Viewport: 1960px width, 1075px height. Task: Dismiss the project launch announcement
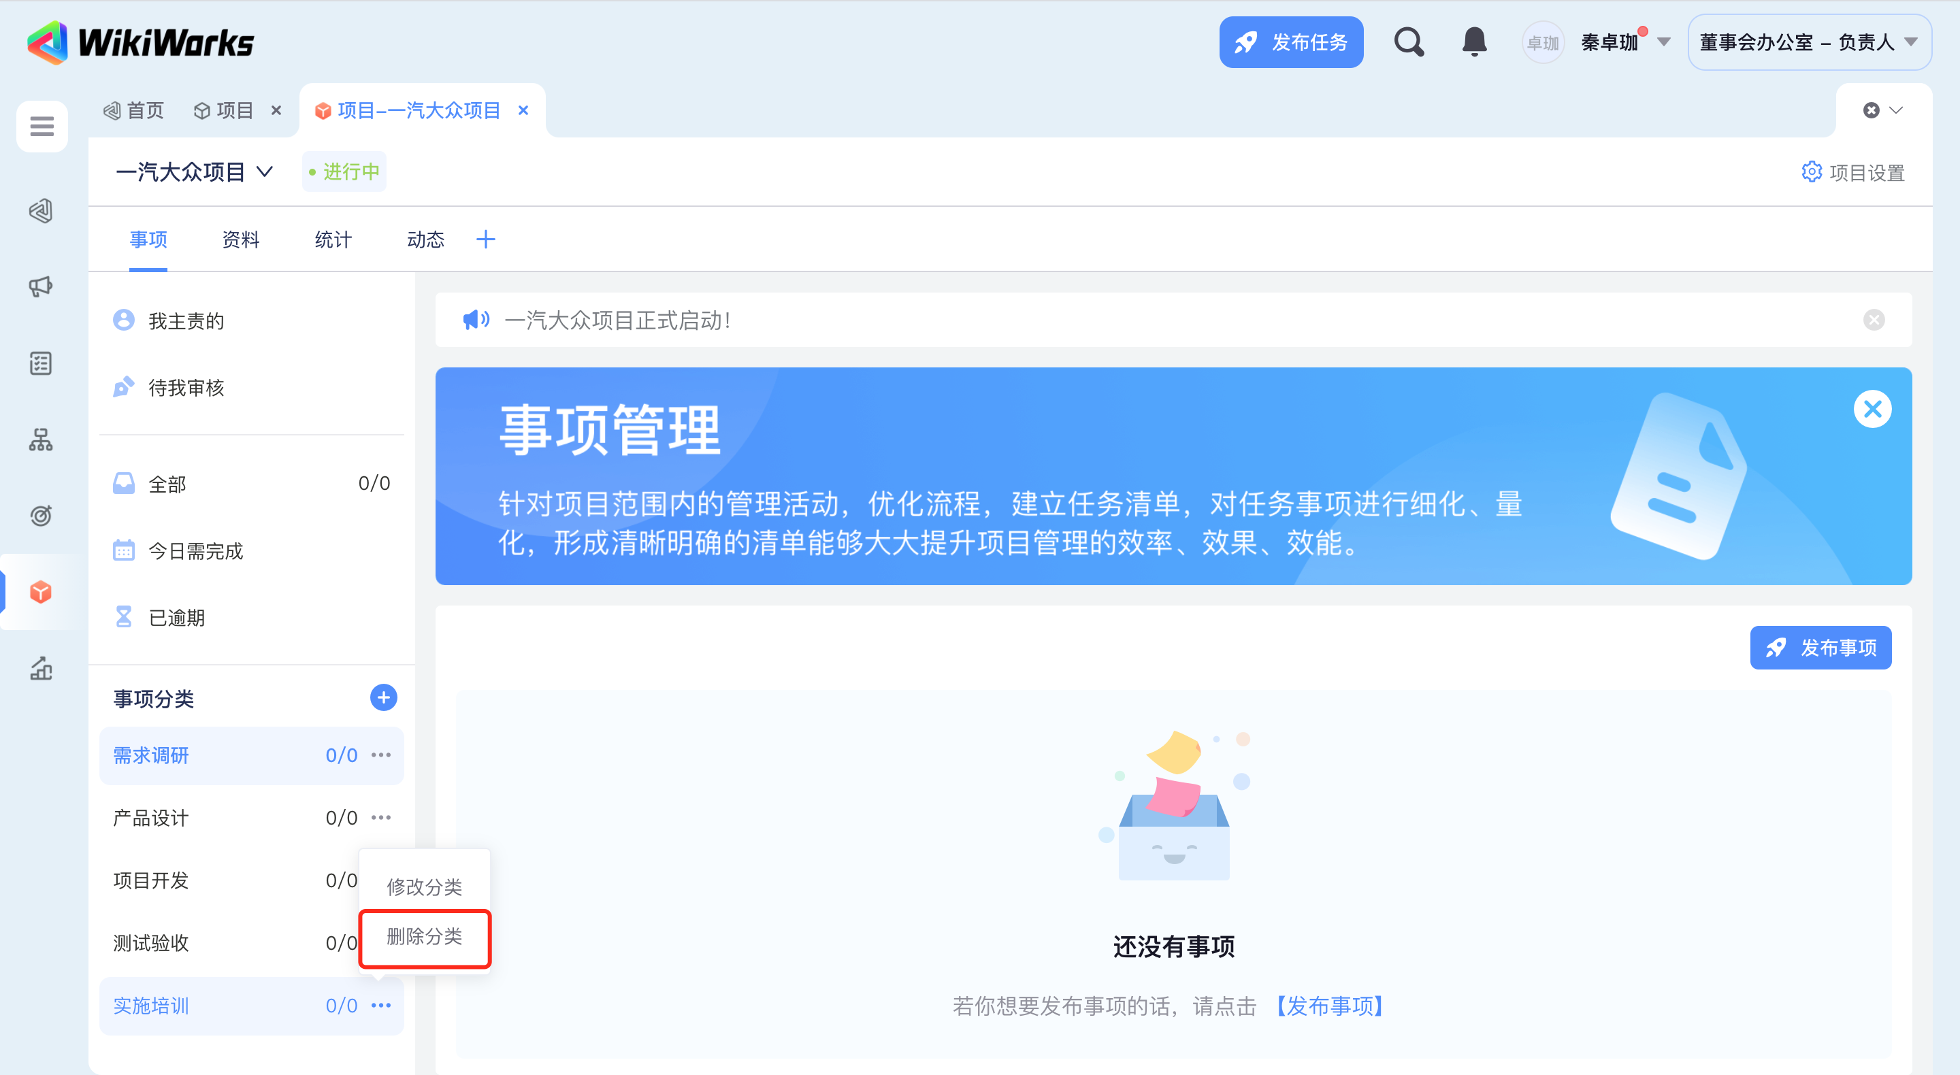click(x=1874, y=320)
